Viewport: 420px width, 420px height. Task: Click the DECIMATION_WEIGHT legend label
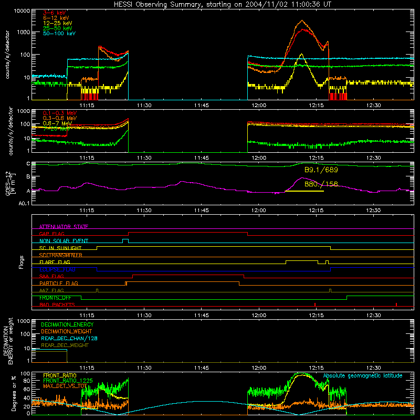67,331
